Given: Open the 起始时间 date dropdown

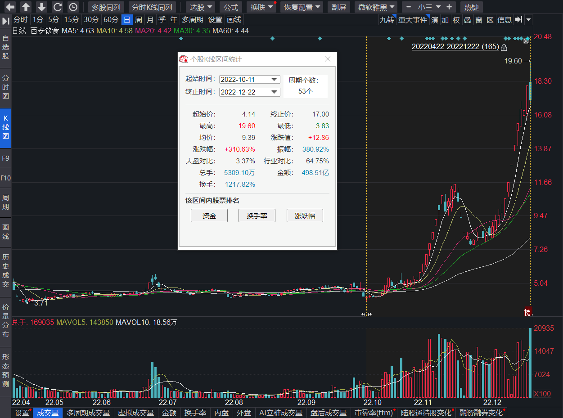Looking at the screenshot, I should 249,79.
